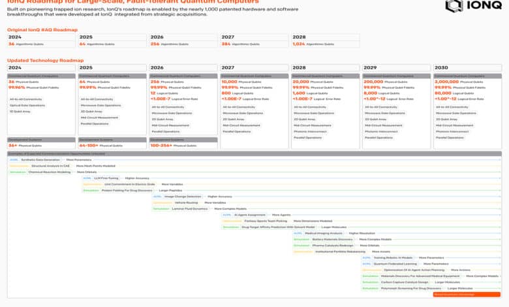Viewport: 509px width, 307px height.
Task: Click the 'Image Change Detection' example box
Action: pos(183,197)
